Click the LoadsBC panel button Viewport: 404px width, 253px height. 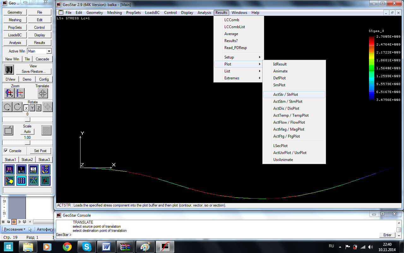tap(15, 35)
